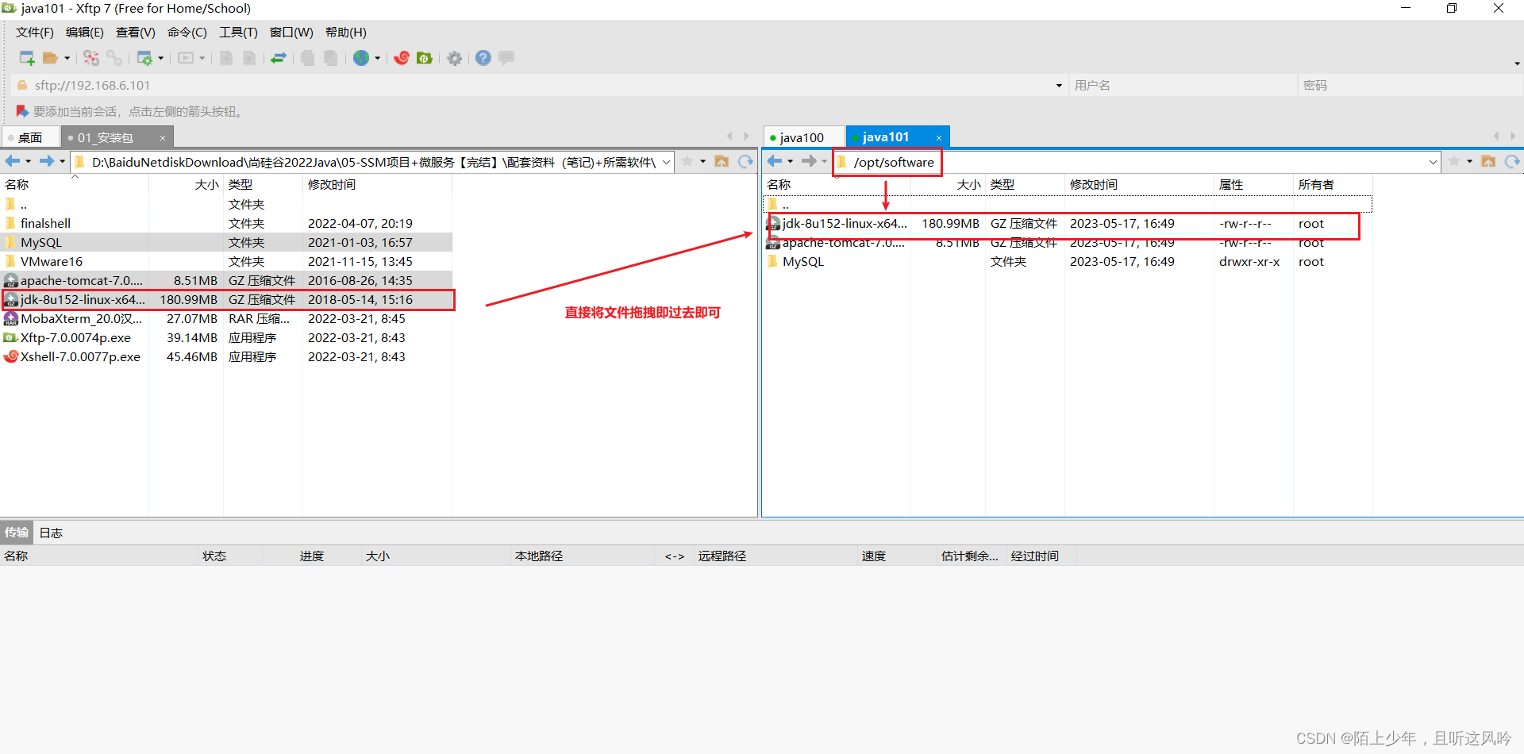
Task: Click the transfer play-box toolbar icon
Action: point(186,58)
